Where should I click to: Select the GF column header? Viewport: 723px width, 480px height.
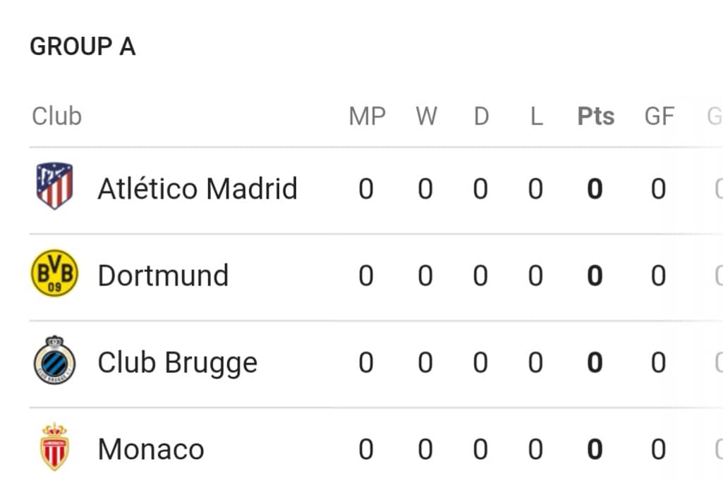660,116
